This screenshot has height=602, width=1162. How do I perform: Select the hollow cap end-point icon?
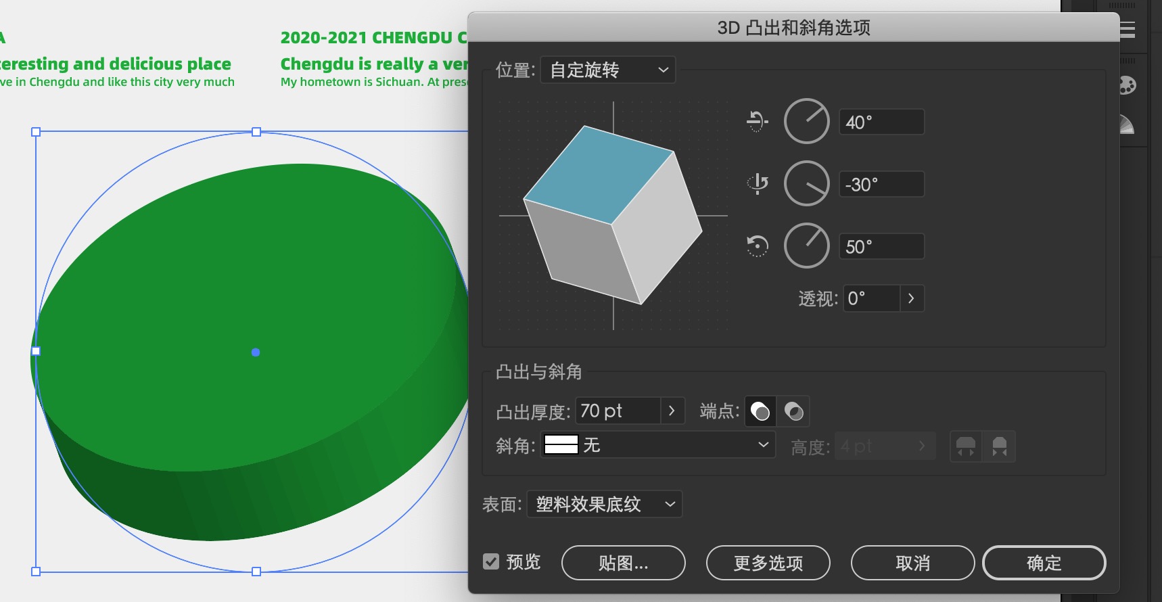click(793, 411)
